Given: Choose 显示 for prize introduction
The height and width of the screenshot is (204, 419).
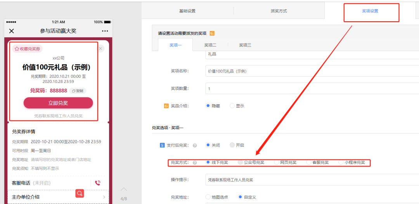Looking at the screenshot, I should coord(232,106).
